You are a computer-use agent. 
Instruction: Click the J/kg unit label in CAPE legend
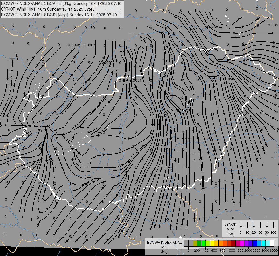pyautogui.click(x=164, y=251)
